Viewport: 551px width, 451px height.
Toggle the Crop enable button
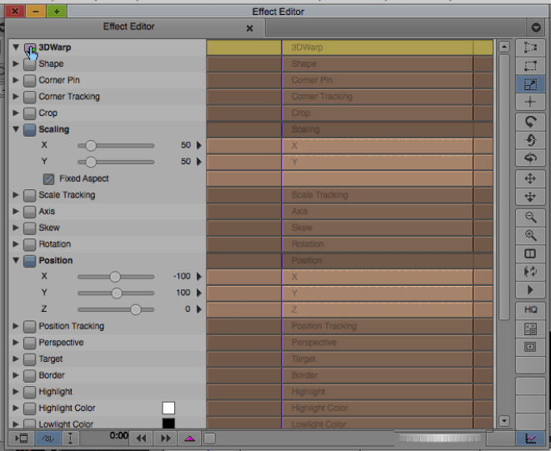tap(30, 114)
